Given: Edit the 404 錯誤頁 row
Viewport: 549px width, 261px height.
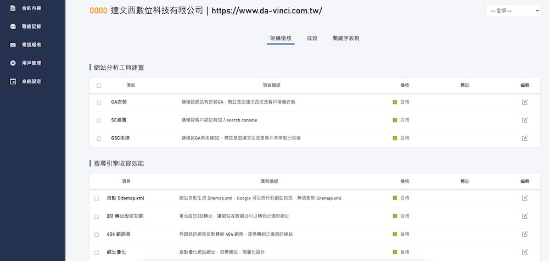Looking at the screenshot, I should [x=524, y=234].
